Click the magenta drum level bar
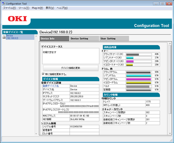 coord(139,79)
